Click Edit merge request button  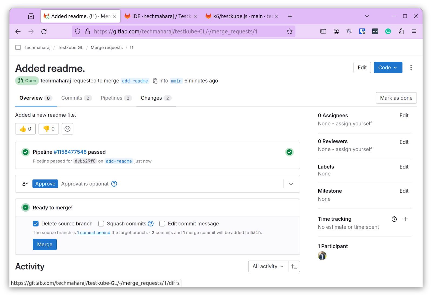(362, 68)
